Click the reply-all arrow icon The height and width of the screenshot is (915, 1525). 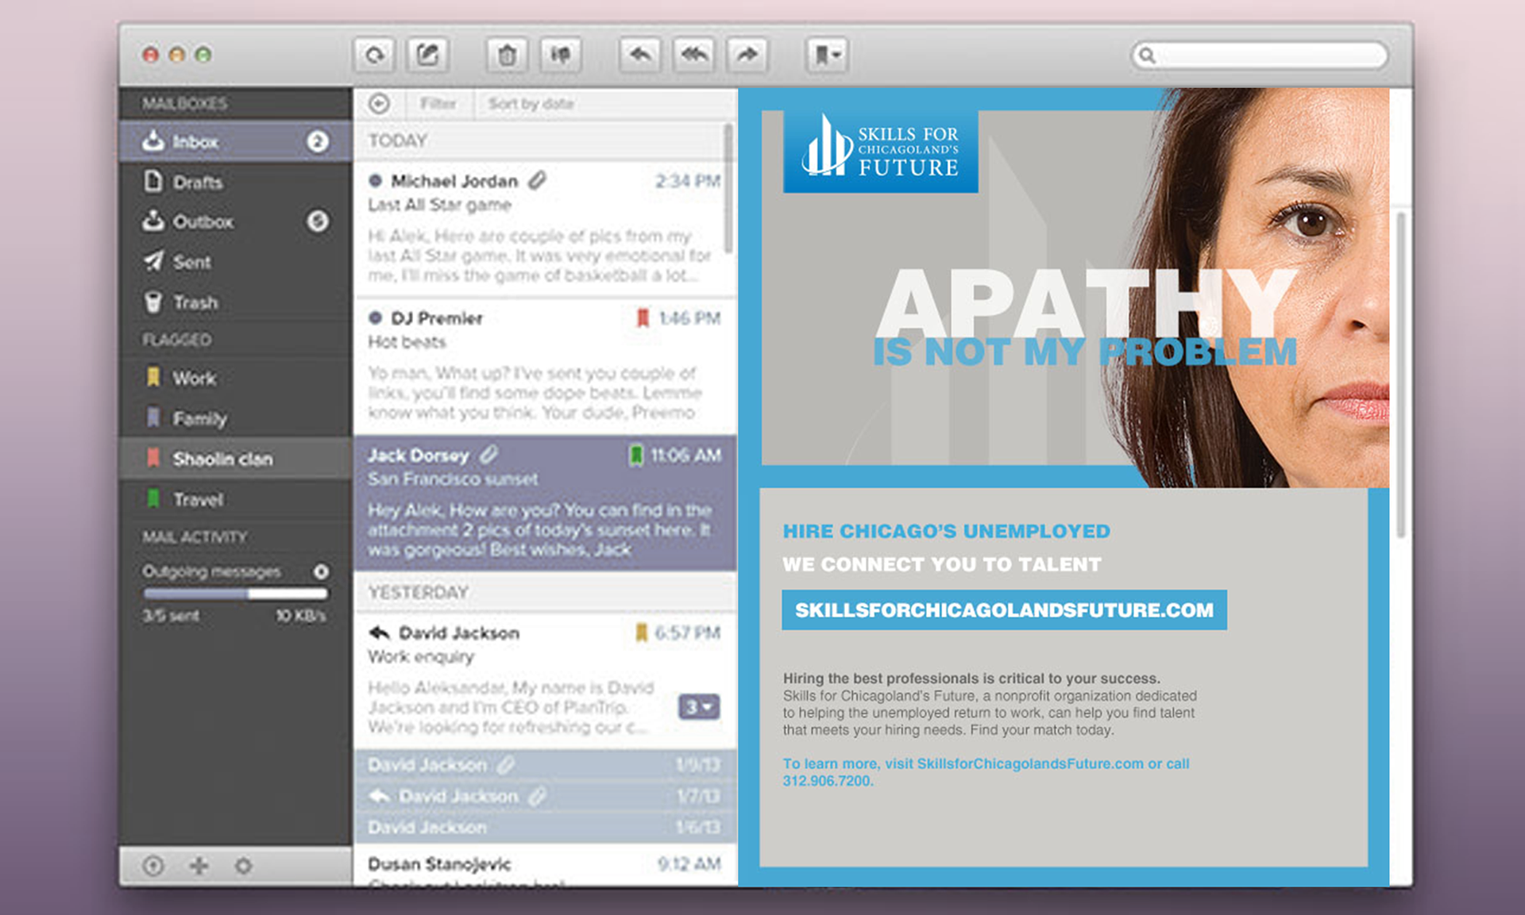[x=693, y=55]
